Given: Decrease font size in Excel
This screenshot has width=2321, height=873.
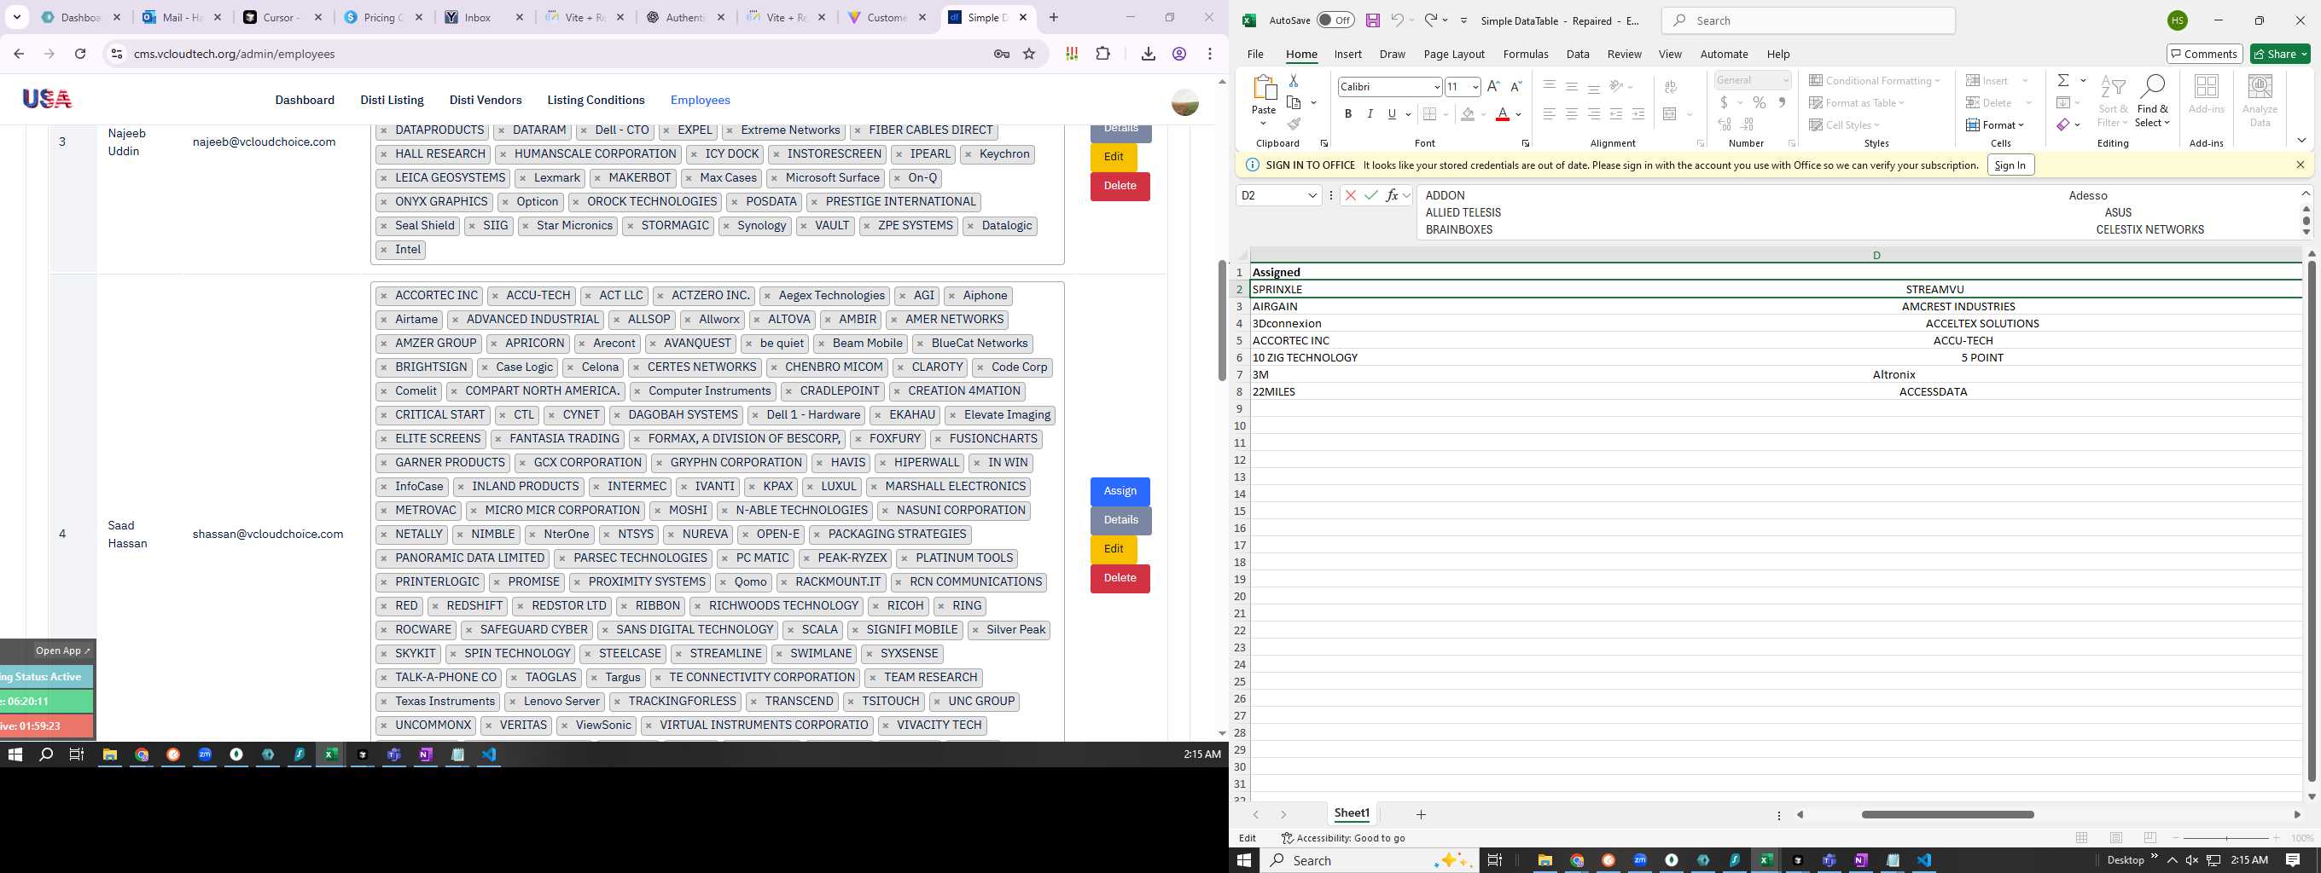Looking at the screenshot, I should click(1515, 86).
